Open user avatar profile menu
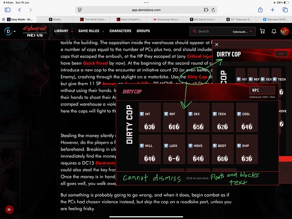 [285, 31]
